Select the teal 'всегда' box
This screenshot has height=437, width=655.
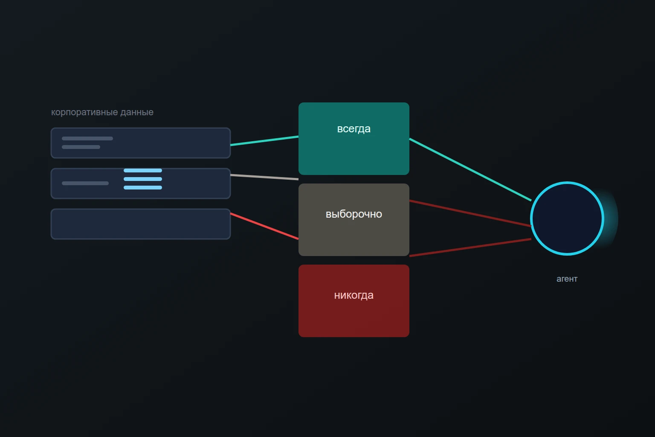click(354, 139)
